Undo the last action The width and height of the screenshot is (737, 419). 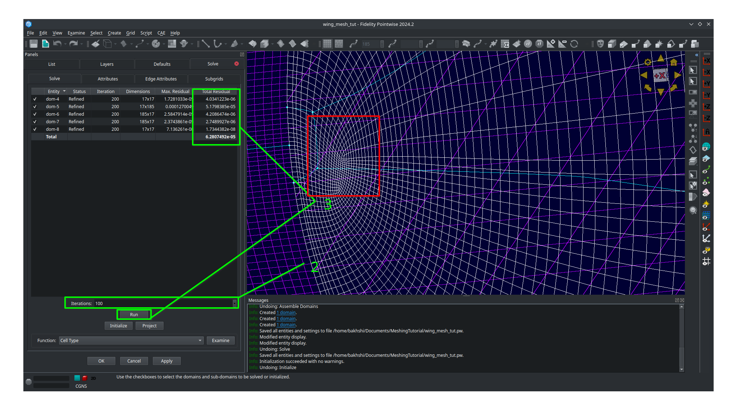58,43
